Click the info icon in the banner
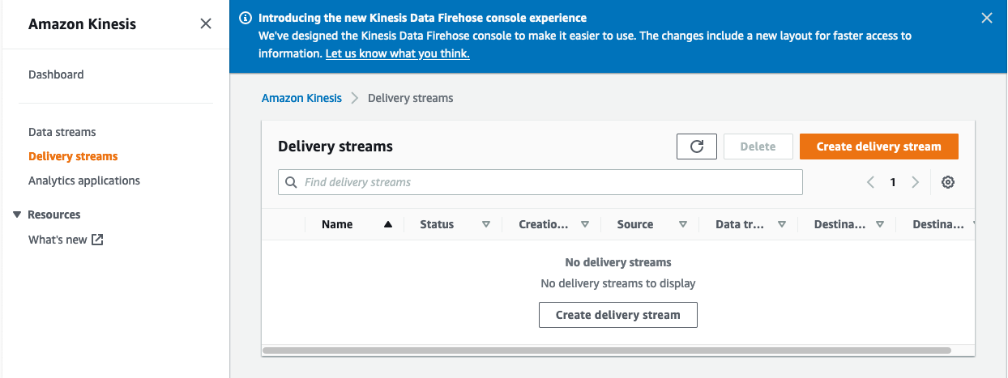 (246, 18)
